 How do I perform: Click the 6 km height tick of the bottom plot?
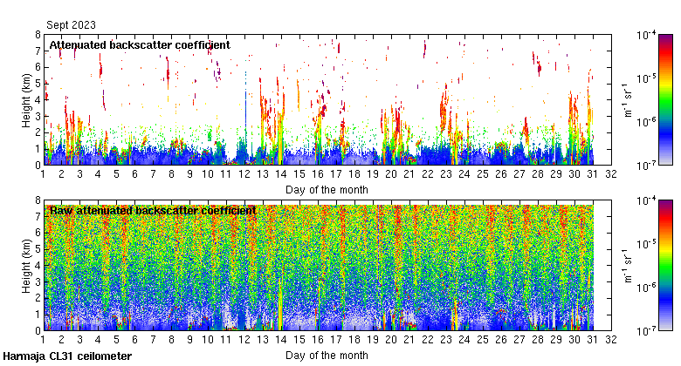[38, 234]
